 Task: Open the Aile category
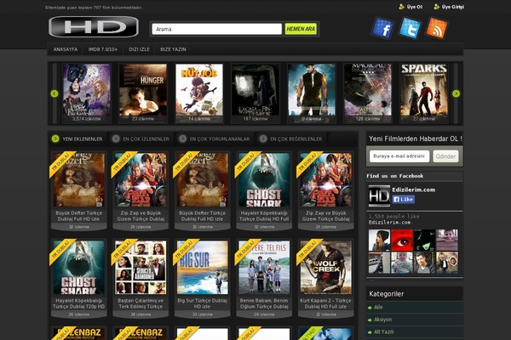(x=378, y=307)
